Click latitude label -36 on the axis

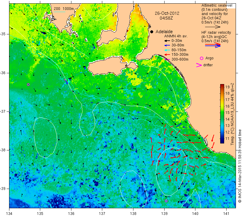(3, 73)
